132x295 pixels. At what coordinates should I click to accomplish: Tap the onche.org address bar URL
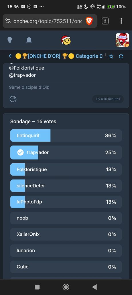(x=48, y=21)
